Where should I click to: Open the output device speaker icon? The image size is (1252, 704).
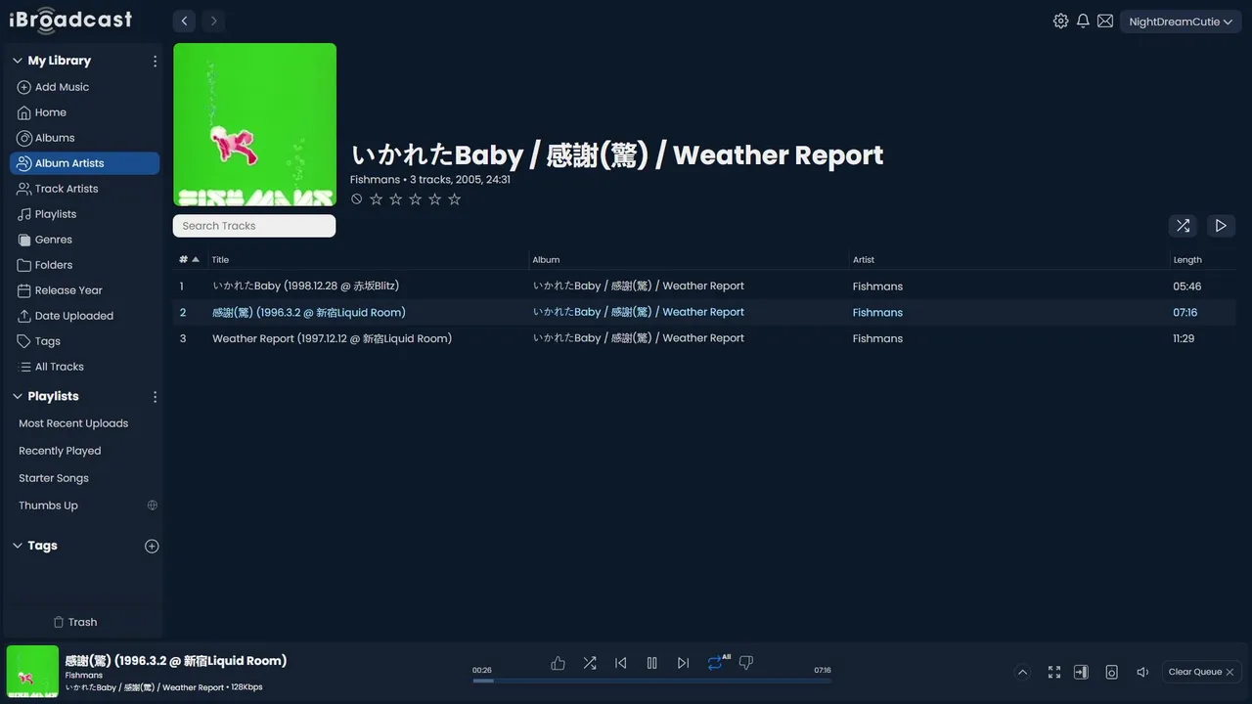coord(1111,672)
